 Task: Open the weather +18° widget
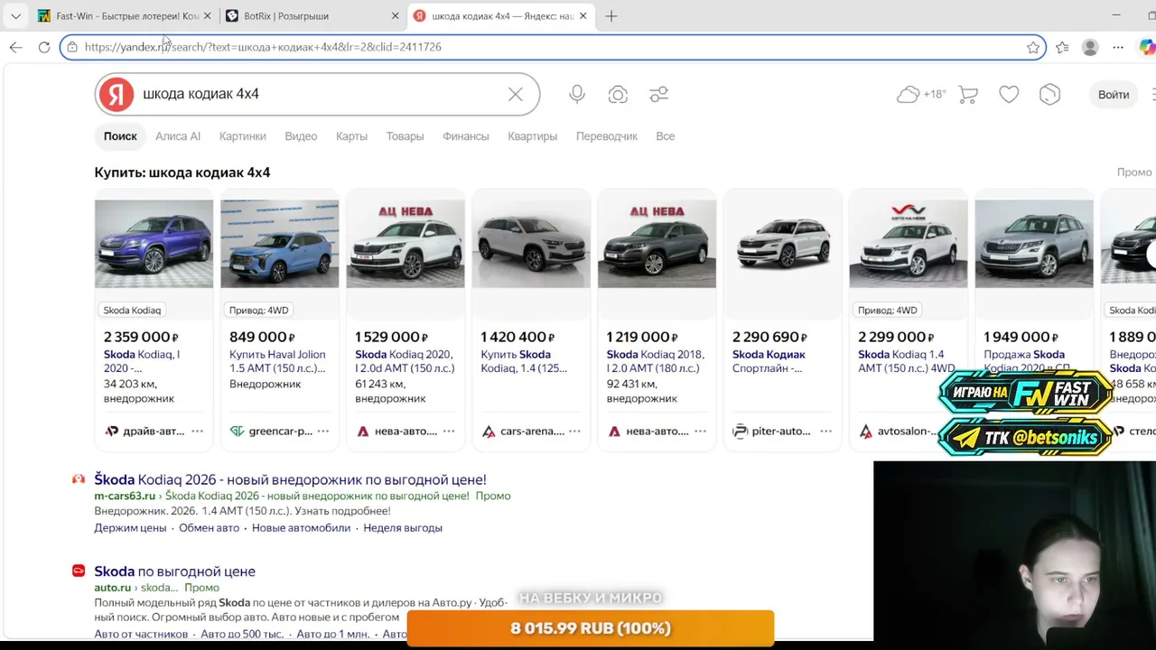(x=921, y=94)
